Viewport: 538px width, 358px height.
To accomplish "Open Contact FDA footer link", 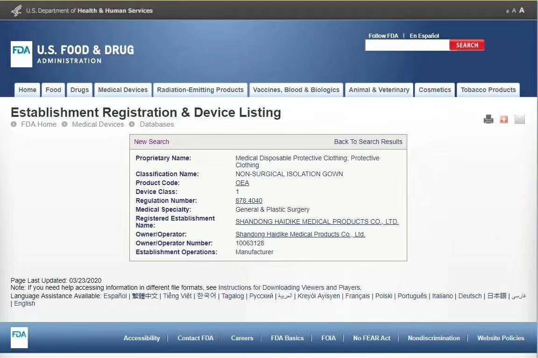I will point(195,338).
